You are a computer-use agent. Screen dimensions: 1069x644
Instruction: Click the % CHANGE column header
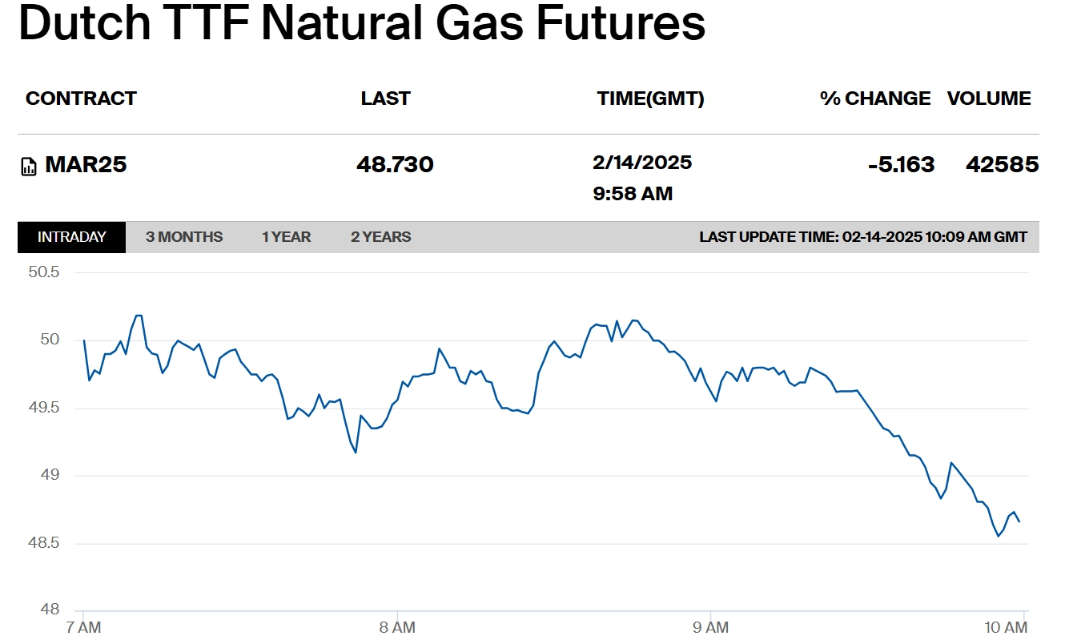click(x=875, y=99)
